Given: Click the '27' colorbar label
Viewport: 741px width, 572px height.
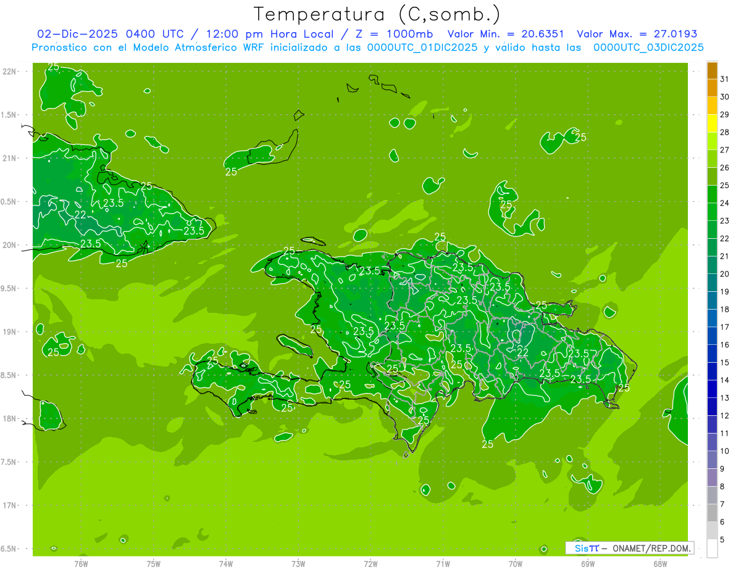Looking at the screenshot, I should click(x=725, y=150).
